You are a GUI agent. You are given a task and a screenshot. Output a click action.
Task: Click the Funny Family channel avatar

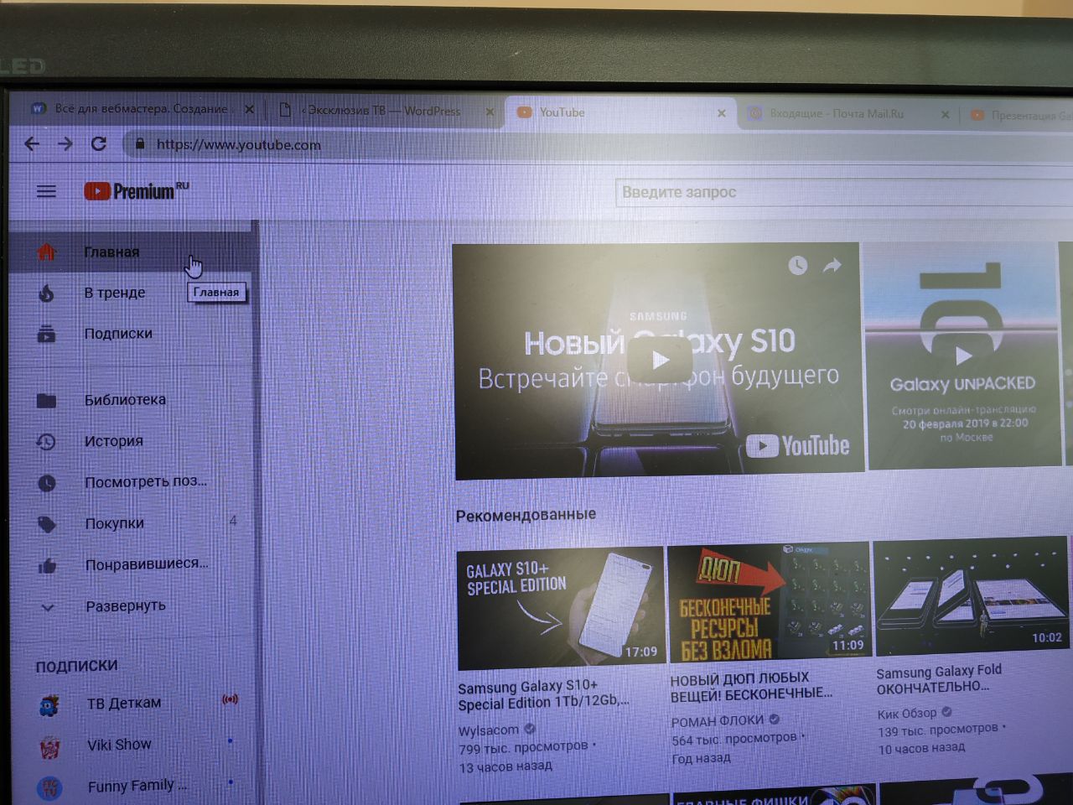pos(50,787)
